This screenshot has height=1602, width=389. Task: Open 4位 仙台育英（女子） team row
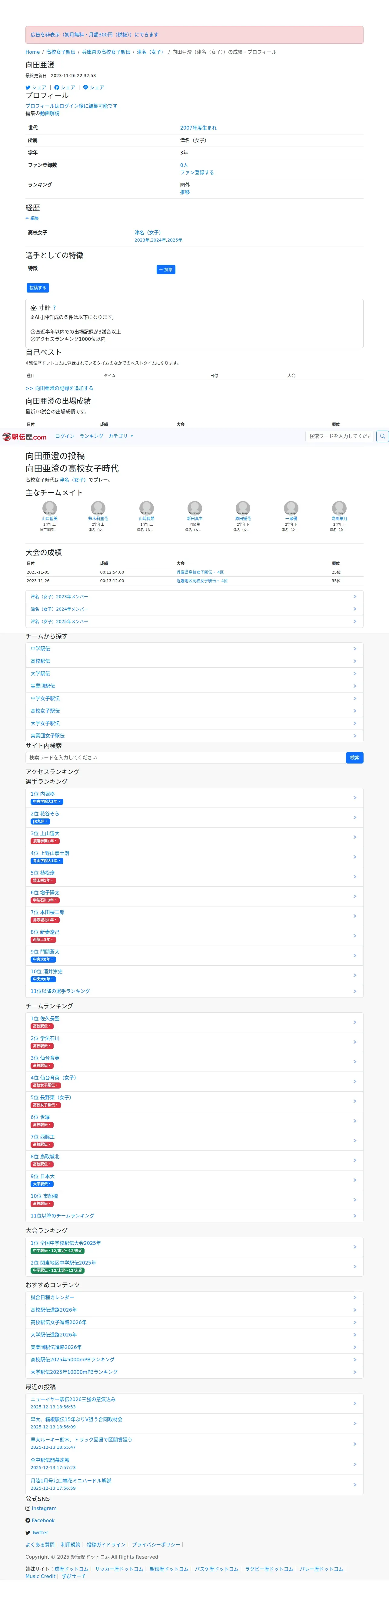[194, 1082]
